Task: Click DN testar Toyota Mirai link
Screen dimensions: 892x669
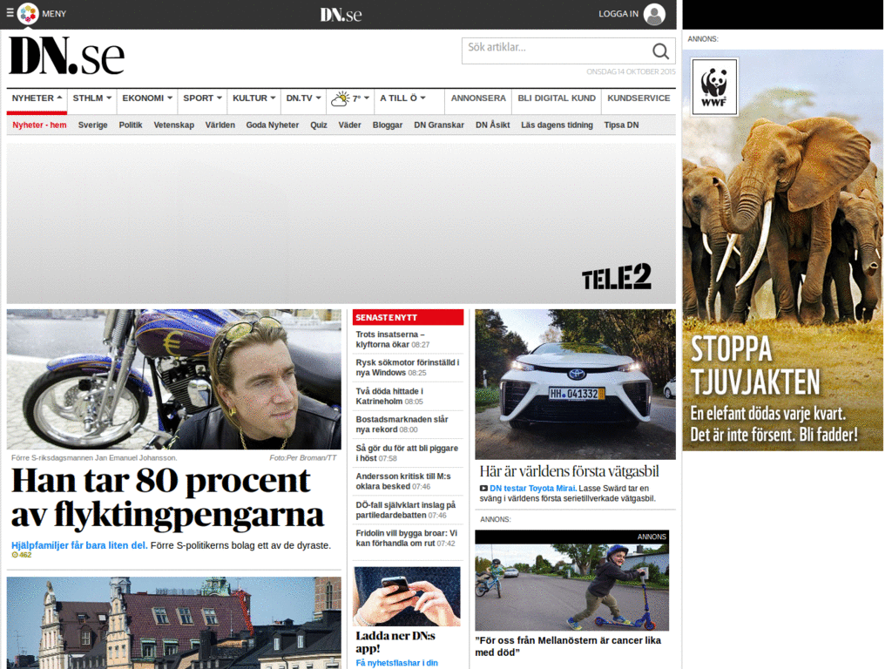Action: coord(532,488)
